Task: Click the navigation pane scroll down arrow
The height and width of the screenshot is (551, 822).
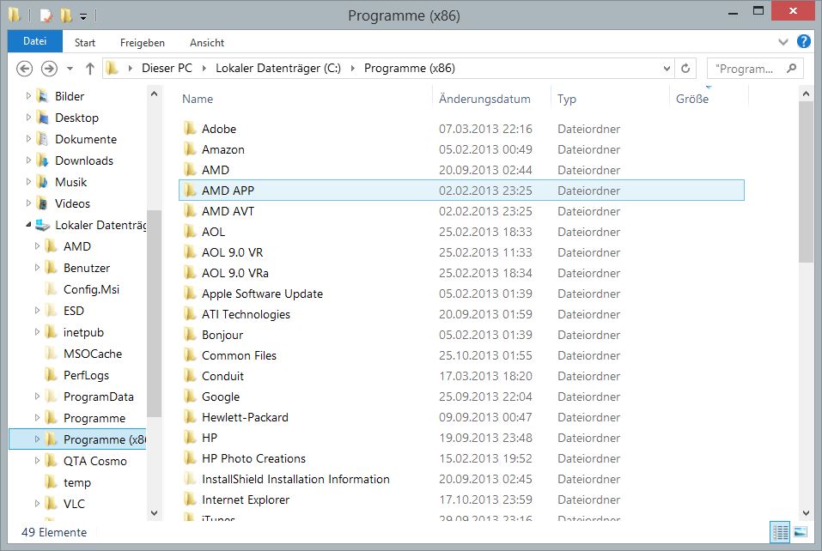Action: [154, 513]
